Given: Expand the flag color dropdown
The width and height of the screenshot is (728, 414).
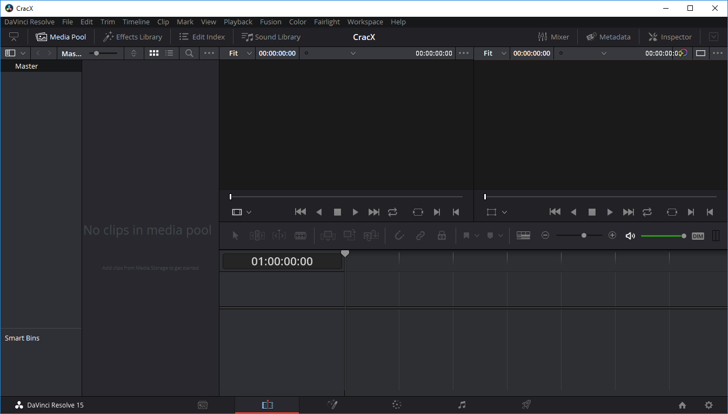Looking at the screenshot, I should pos(477,236).
